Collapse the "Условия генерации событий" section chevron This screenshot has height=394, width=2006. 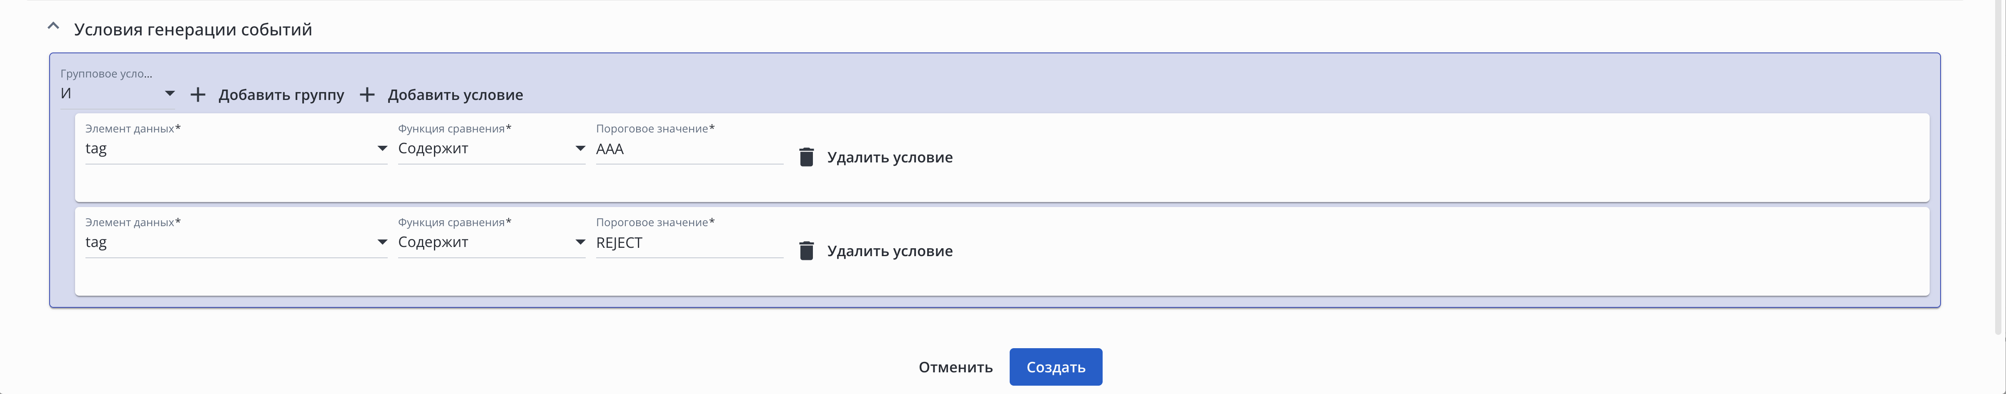[53, 27]
